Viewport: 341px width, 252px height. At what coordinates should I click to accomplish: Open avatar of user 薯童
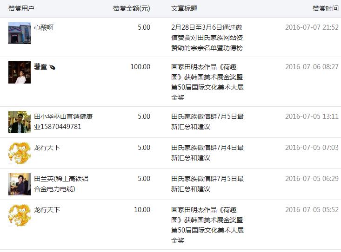tap(20, 72)
